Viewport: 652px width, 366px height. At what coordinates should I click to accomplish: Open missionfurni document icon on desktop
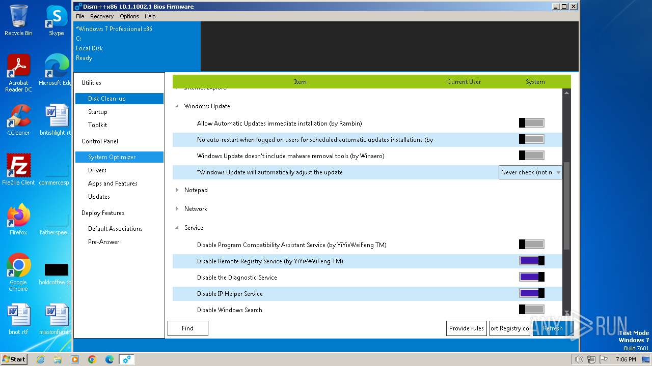pyautogui.click(x=56, y=319)
